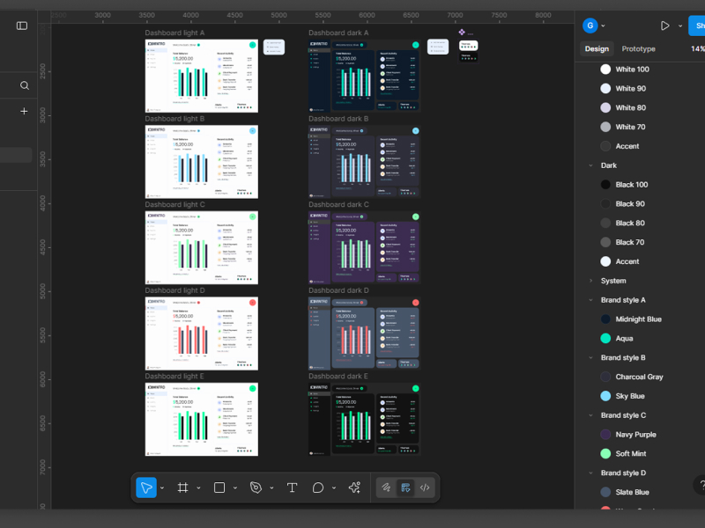
Task: Open the Prototype tab
Action: tap(638, 49)
